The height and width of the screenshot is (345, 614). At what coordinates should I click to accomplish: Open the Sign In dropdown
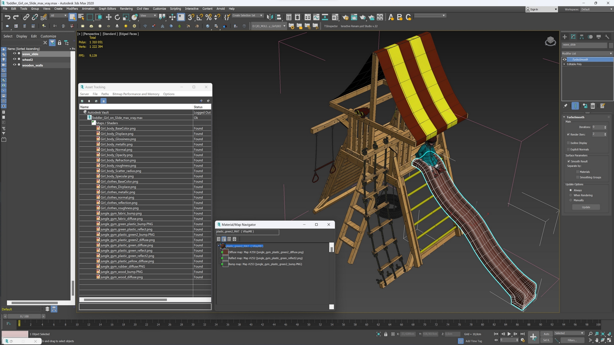point(542,9)
